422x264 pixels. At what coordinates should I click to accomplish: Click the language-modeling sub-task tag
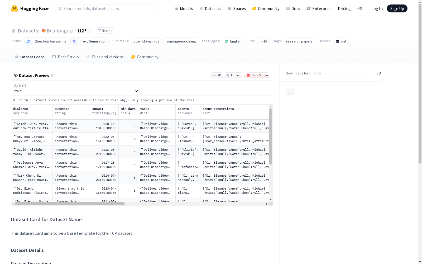point(181,41)
